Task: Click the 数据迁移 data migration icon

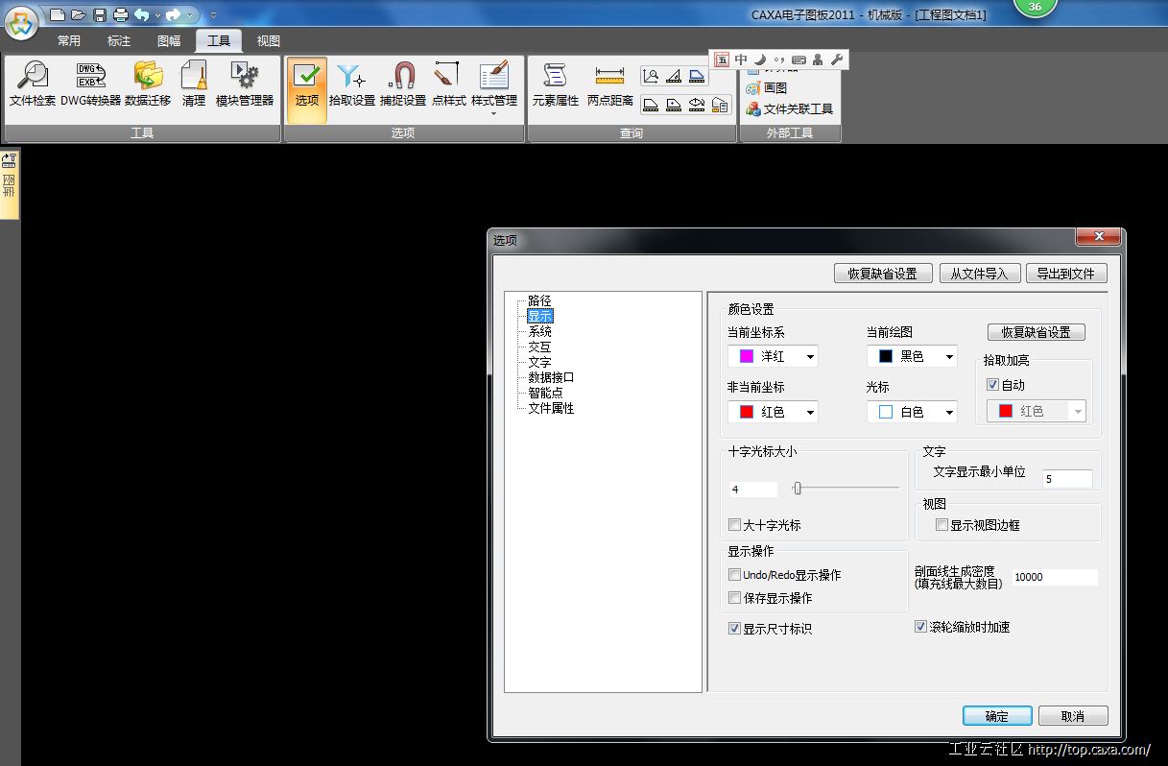Action: click(148, 84)
